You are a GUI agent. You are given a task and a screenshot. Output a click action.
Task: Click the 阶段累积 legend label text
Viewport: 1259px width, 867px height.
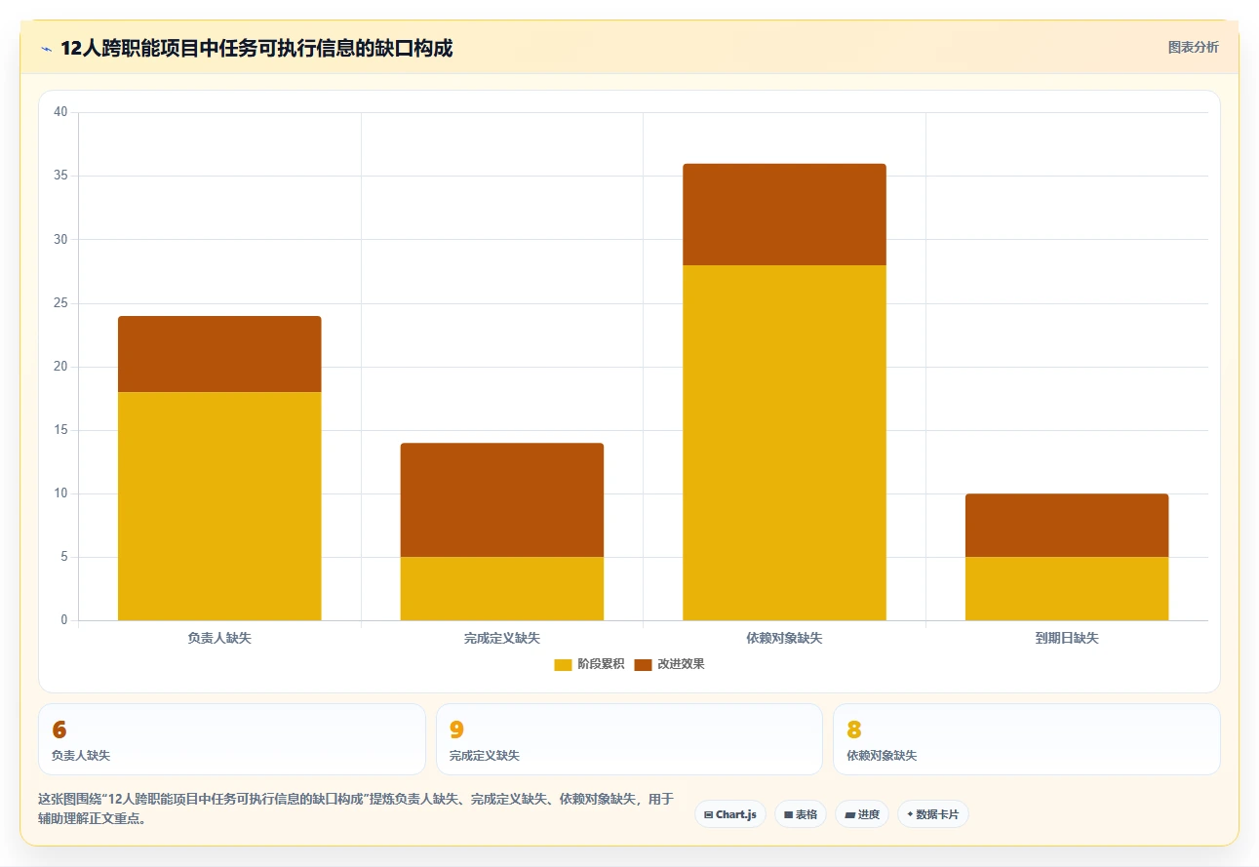pos(601,664)
